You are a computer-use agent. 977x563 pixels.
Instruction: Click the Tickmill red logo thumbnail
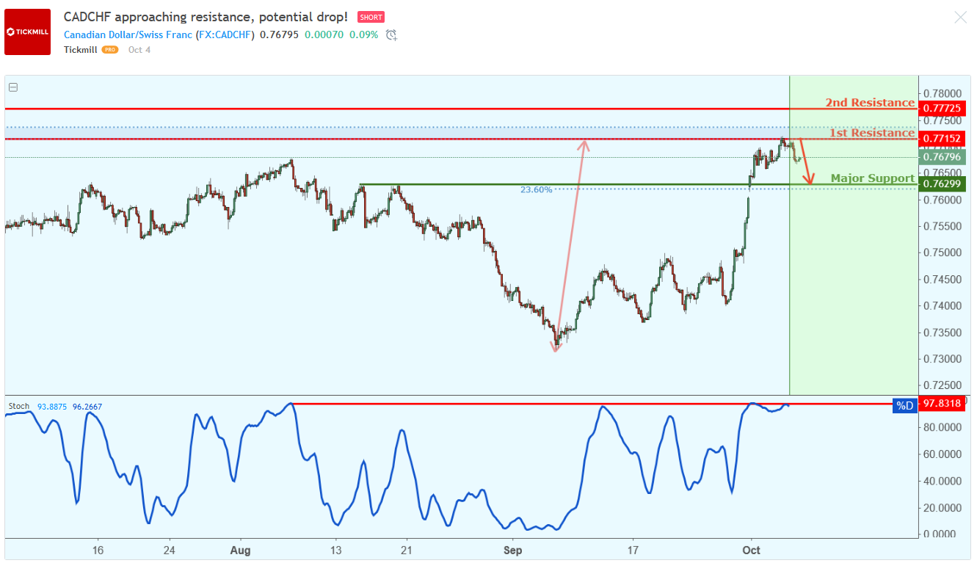(27, 32)
